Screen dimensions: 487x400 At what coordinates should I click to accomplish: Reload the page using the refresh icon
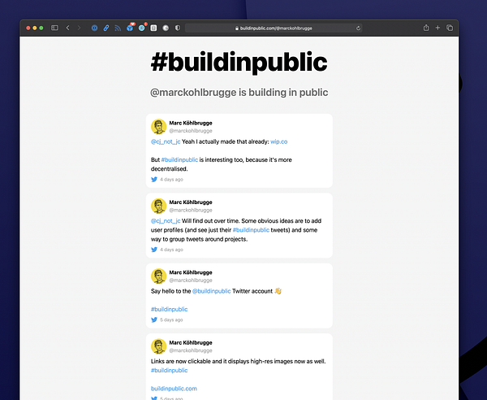click(358, 28)
